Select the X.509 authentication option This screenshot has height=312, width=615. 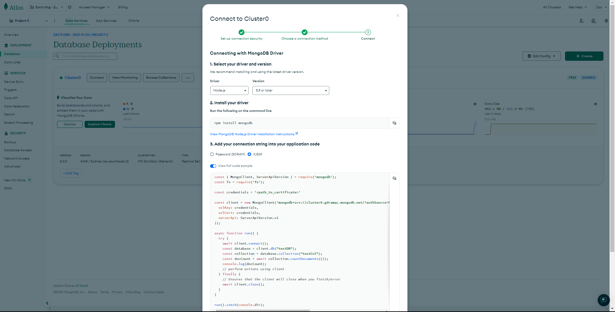tap(250, 154)
